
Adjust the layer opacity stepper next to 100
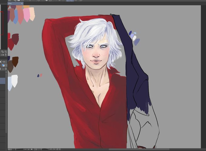coord(6,62)
